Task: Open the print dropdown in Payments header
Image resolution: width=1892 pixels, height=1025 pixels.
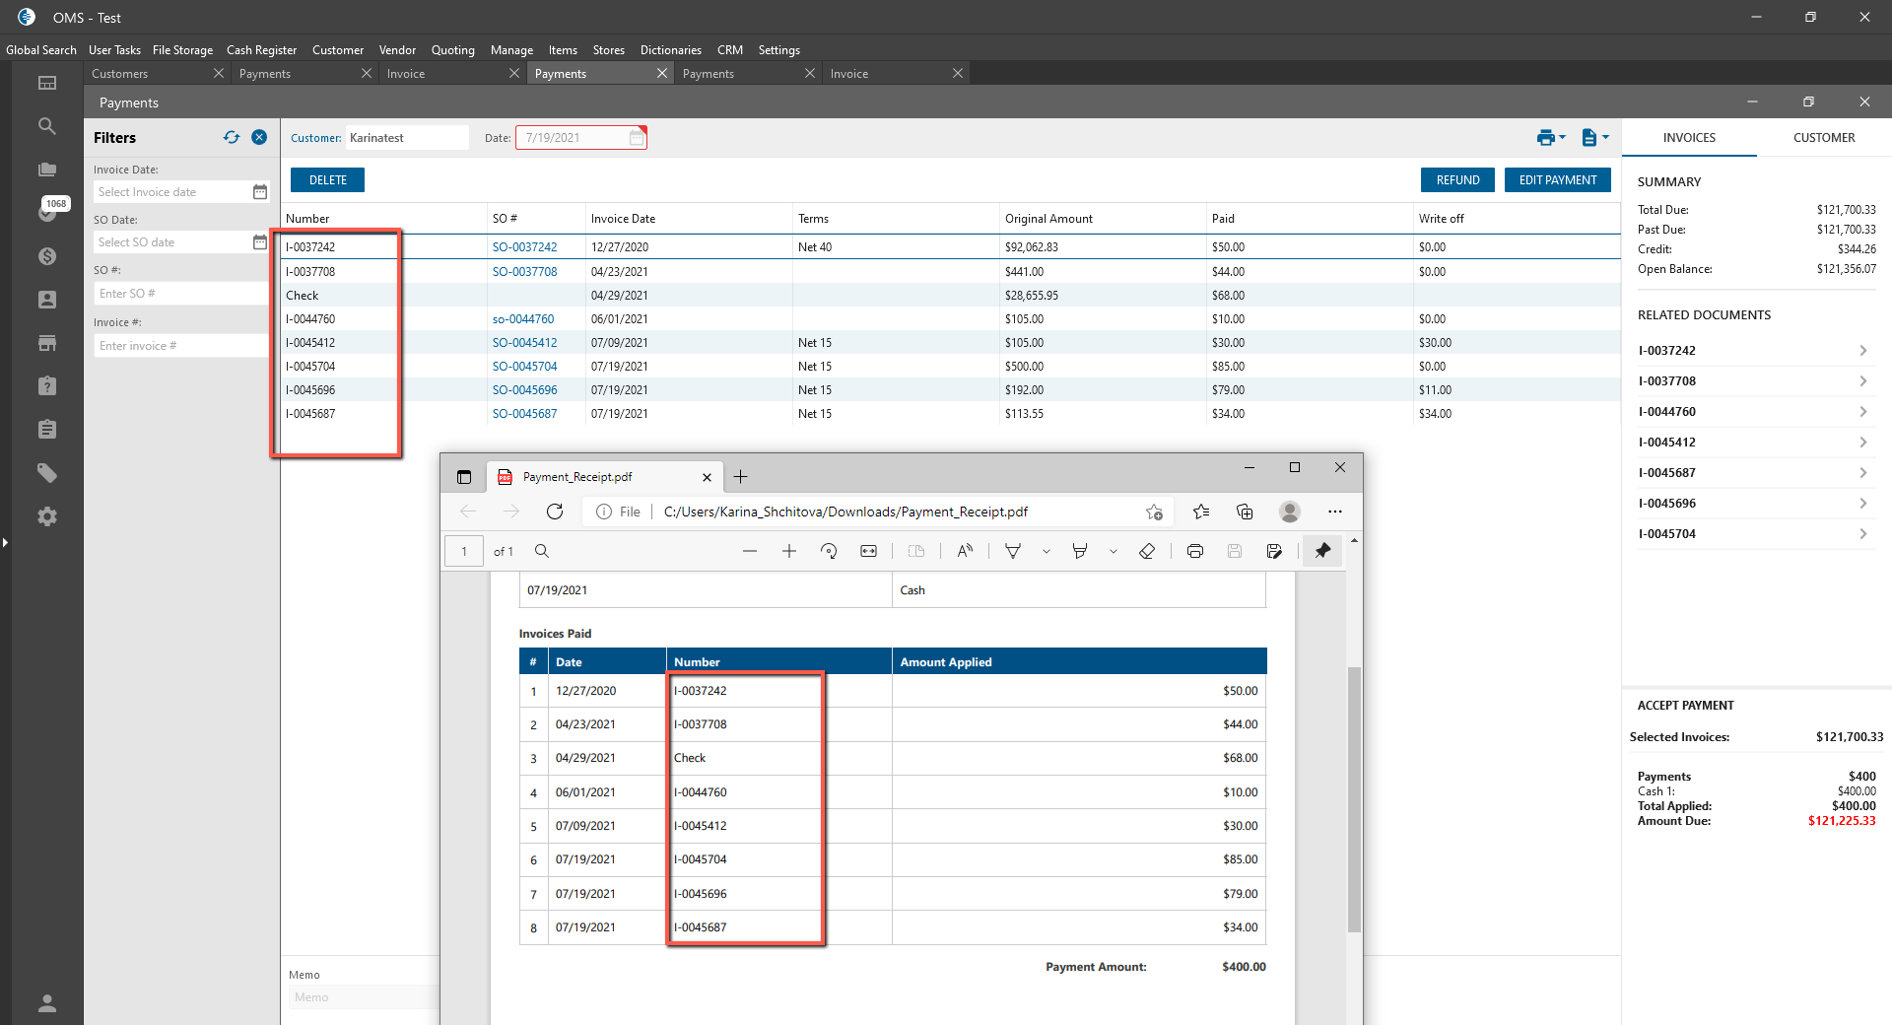Action: pos(1550,138)
